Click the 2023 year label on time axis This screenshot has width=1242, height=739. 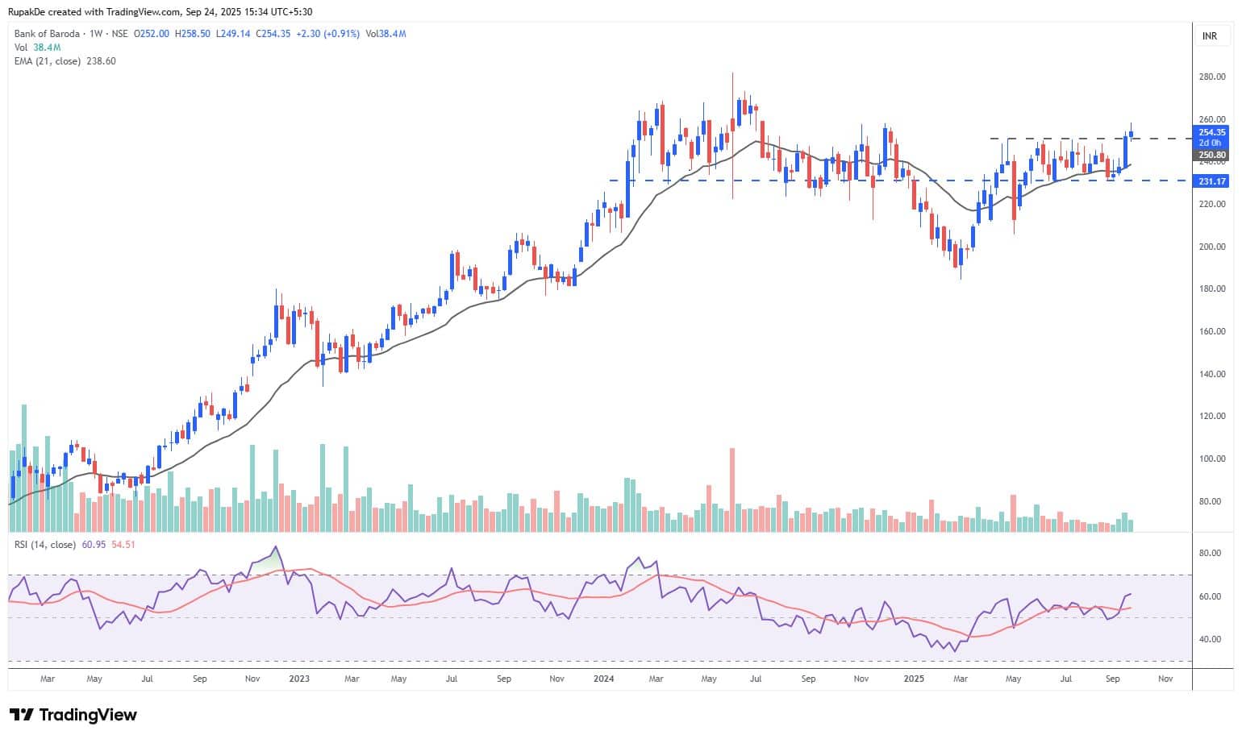[x=299, y=679]
